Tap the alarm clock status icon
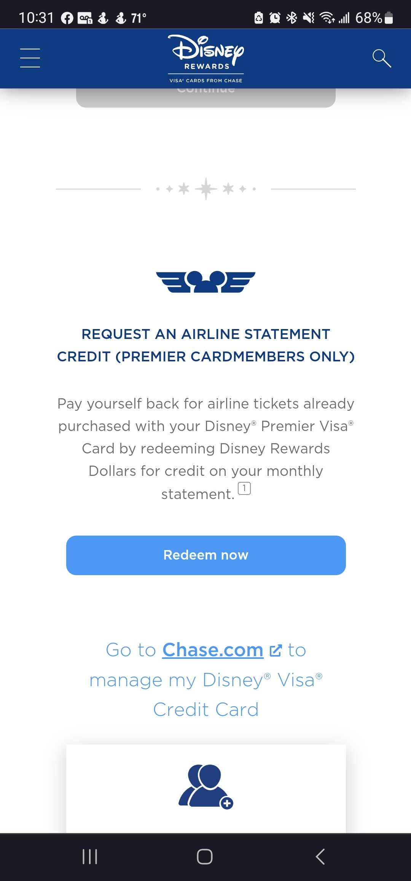The image size is (411, 881). tap(275, 18)
